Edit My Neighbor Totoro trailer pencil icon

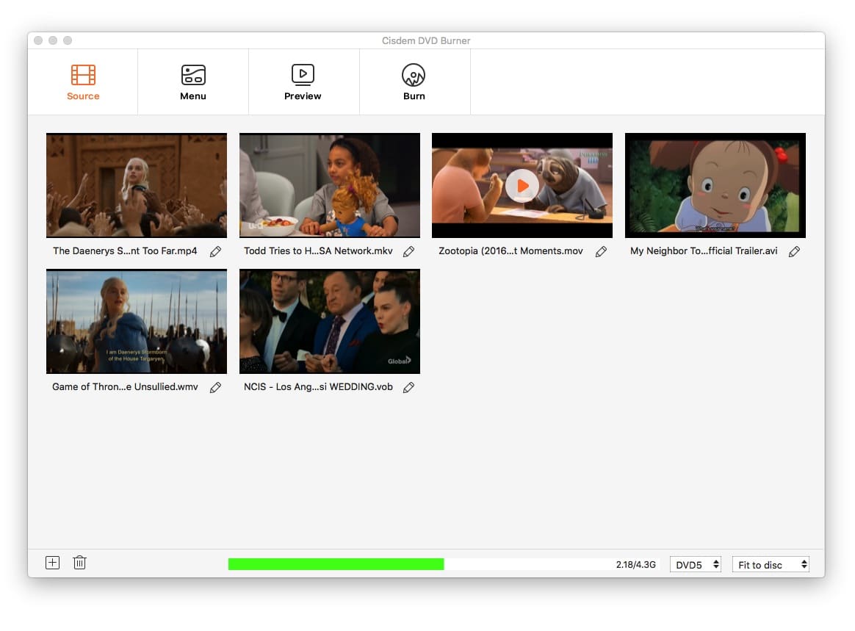tap(794, 251)
